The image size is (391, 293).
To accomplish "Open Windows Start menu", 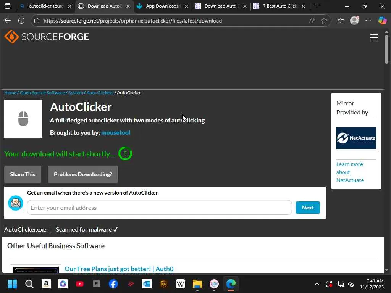I will [12, 284].
